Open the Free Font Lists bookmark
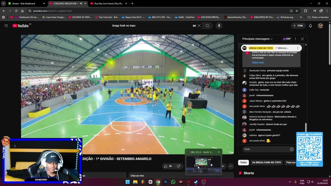Screen dimensions: 331x186 tap(107, 17)
